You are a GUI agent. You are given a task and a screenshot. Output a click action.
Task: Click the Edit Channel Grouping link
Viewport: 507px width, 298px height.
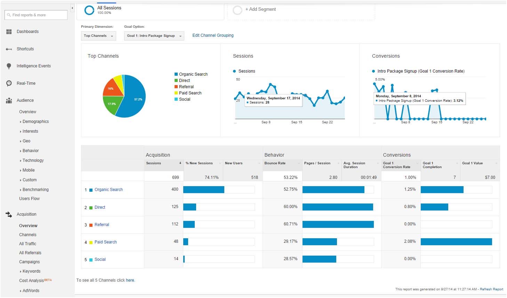[x=213, y=35]
